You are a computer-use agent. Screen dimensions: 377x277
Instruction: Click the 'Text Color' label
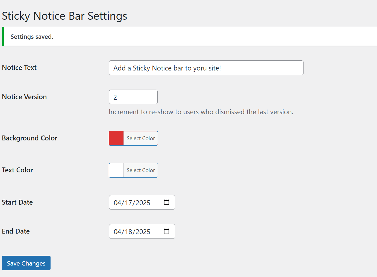17,170
